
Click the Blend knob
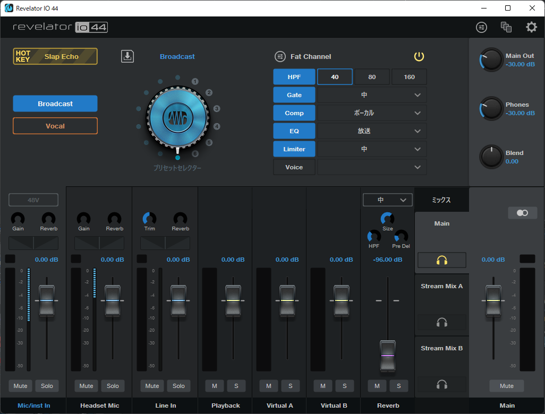coord(491,157)
